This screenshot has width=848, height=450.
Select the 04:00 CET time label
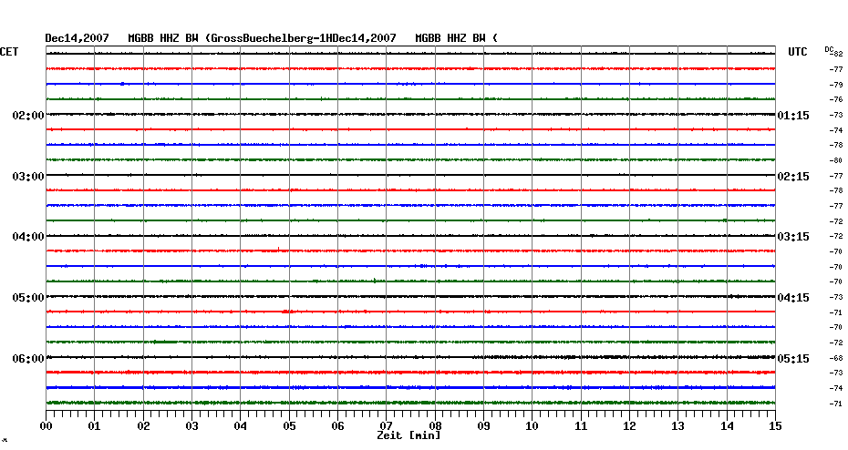click(28, 237)
